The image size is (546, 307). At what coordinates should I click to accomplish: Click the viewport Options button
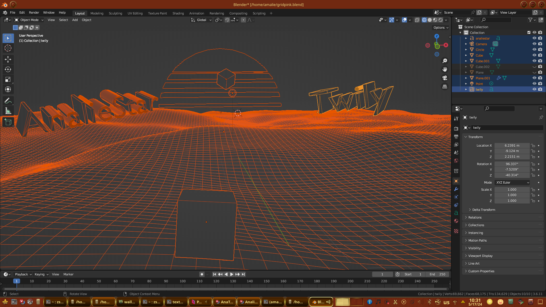[441, 28]
